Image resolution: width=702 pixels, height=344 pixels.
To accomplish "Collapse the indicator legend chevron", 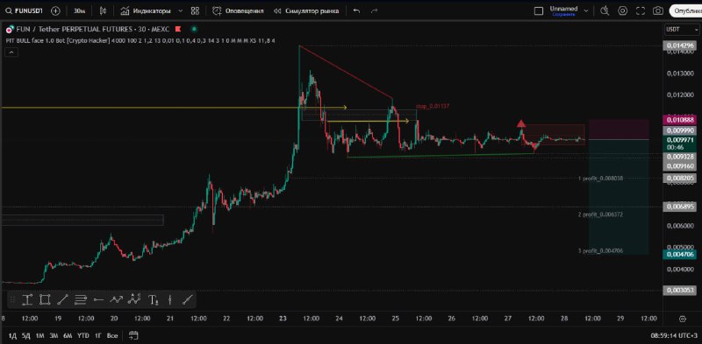I will 11,53.
